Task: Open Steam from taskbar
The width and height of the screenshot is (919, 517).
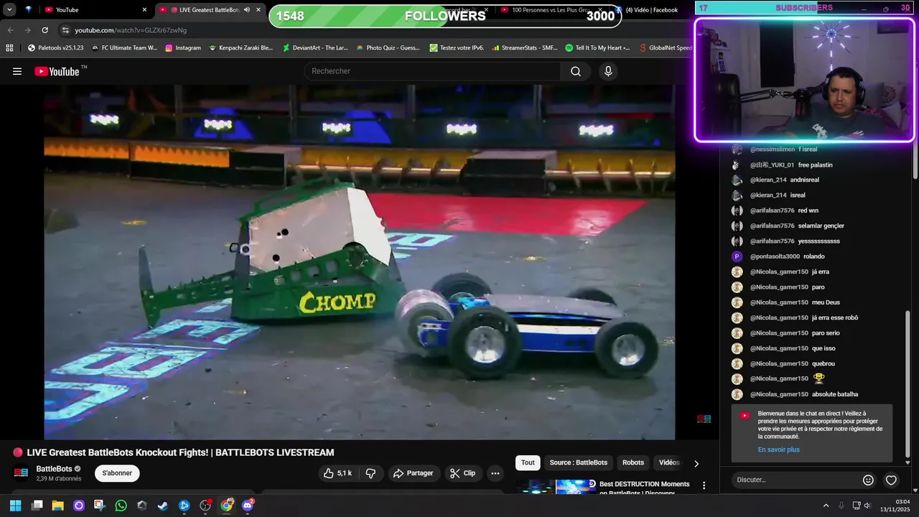Action: tap(163, 506)
